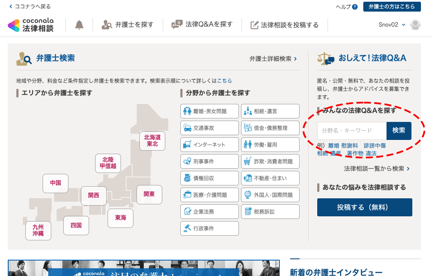The width and height of the screenshot is (433, 276).
Task: Select the 北海道 東北 region on map
Action: (152, 141)
